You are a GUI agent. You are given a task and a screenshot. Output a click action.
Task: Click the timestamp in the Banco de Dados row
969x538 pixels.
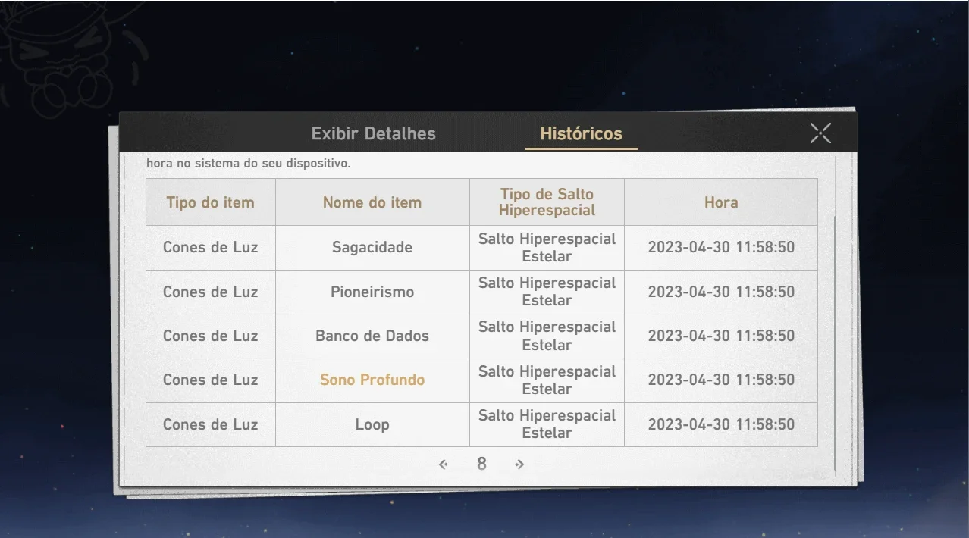pyautogui.click(x=721, y=336)
